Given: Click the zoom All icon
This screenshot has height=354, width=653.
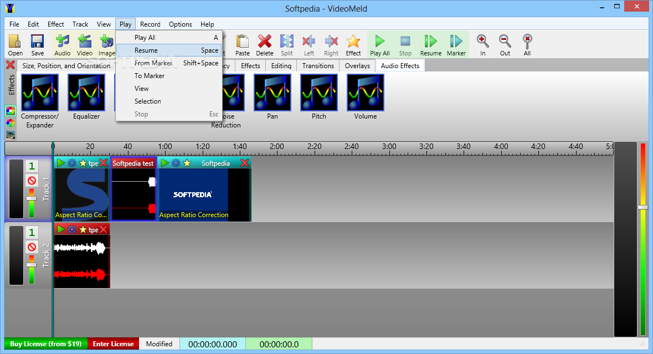Looking at the screenshot, I should pos(527,45).
